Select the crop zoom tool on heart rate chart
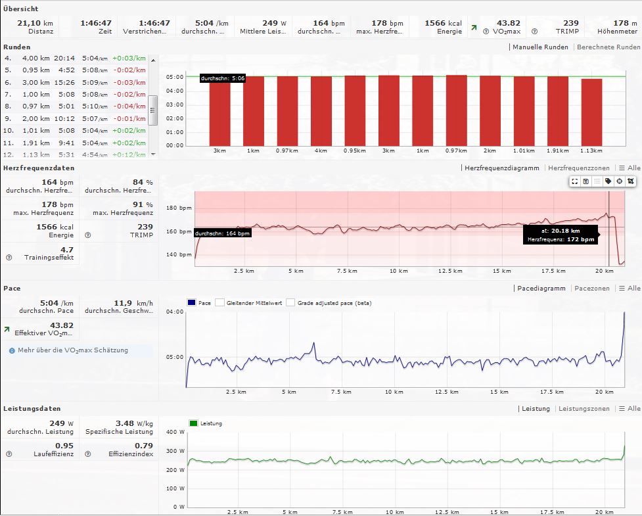 [630, 181]
